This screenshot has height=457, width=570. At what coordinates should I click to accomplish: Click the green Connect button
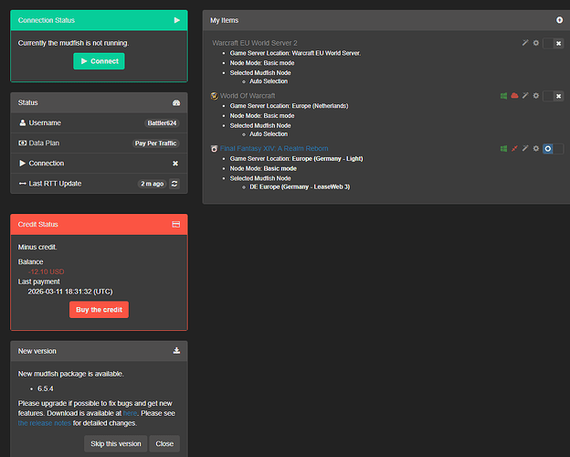click(99, 61)
